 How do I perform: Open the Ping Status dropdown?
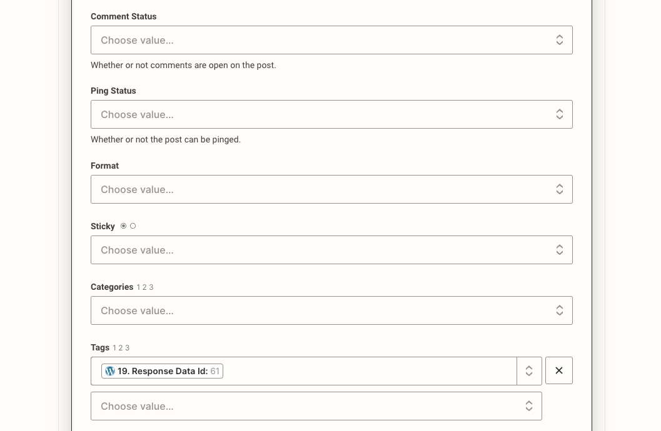tap(331, 114)
